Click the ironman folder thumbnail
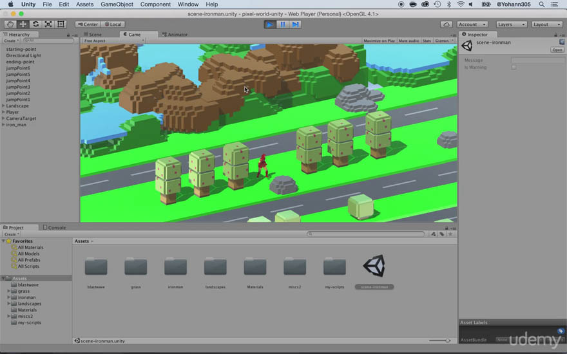The image size is (567, 354). click(175, 266)
